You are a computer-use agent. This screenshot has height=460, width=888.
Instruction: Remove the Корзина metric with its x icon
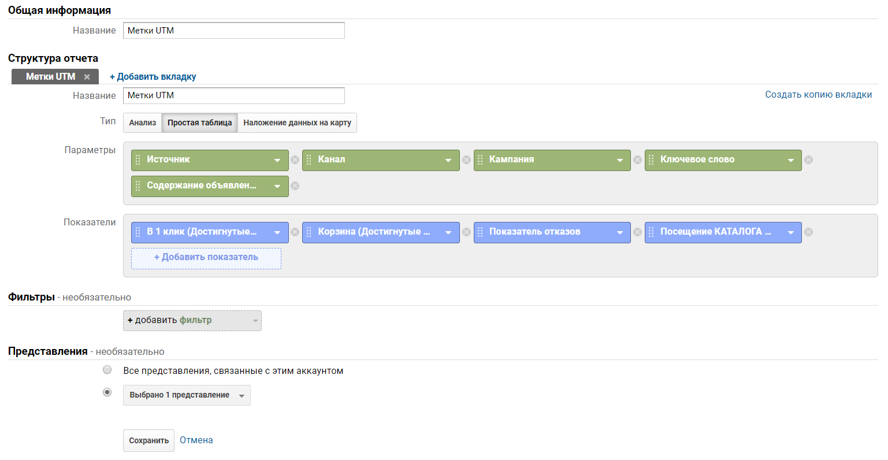tap(466, 232)
